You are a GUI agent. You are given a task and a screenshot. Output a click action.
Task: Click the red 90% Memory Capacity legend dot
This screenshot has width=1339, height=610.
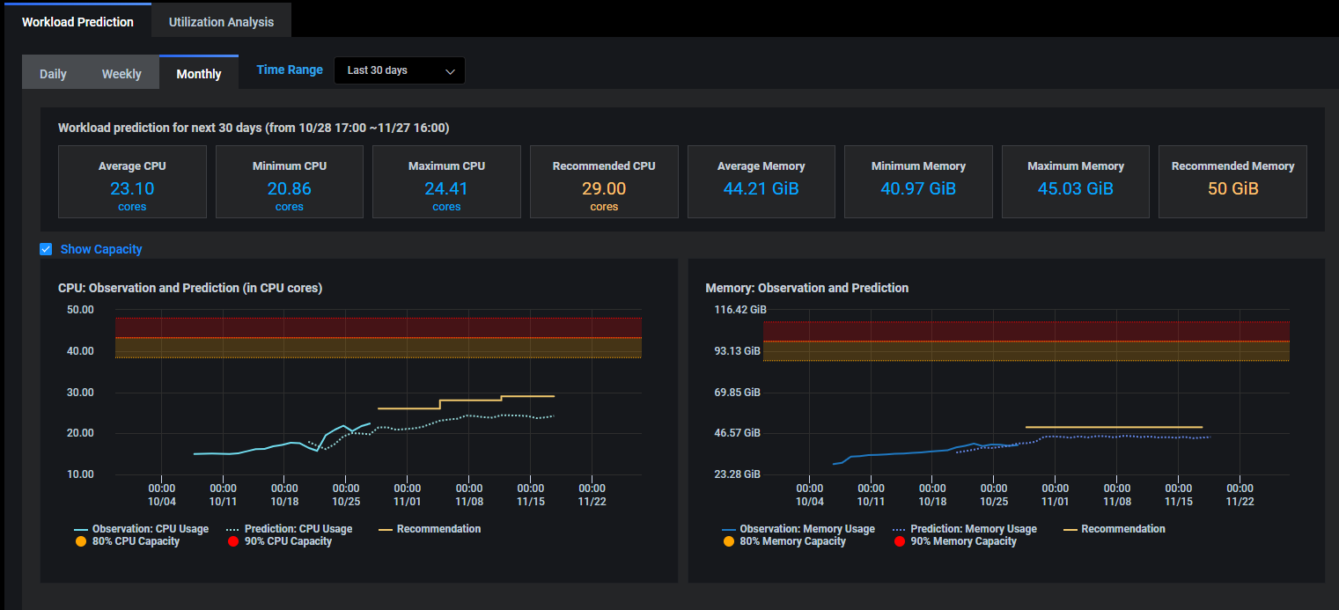(899, 541)
